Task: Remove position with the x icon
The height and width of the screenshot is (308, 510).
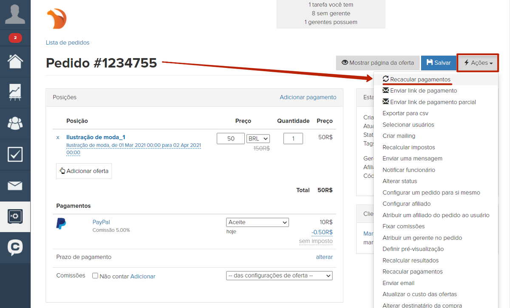Action: pos(58,137)
